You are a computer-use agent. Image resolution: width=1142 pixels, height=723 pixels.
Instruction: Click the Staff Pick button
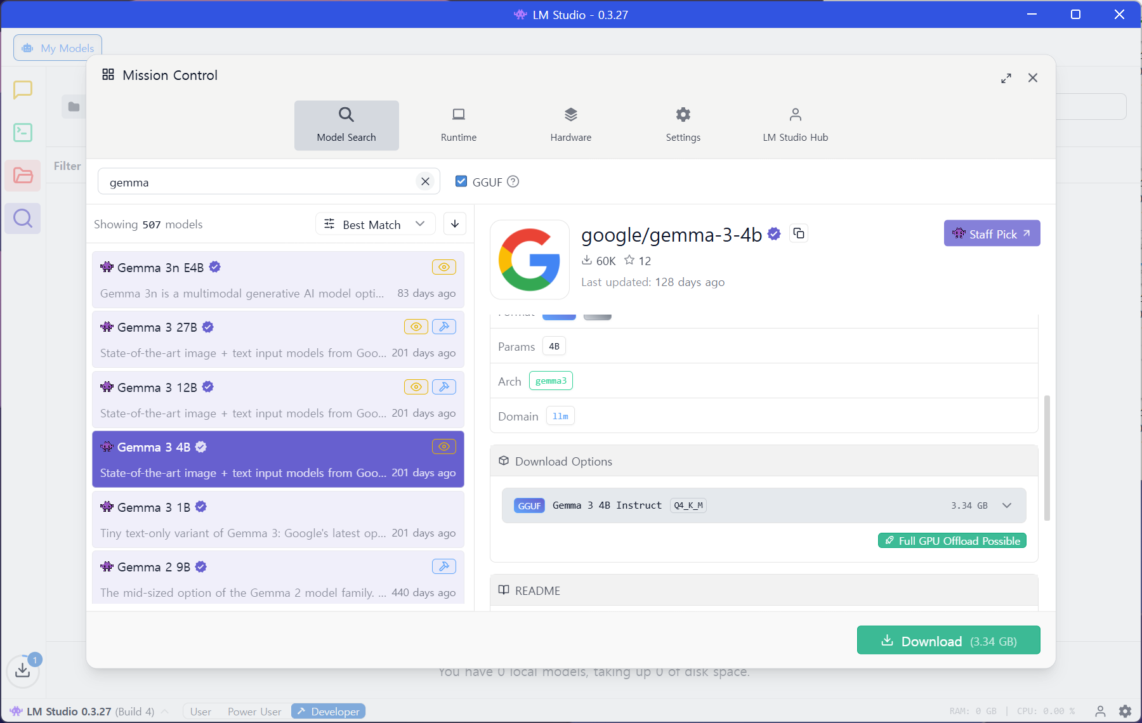[991, 234]
